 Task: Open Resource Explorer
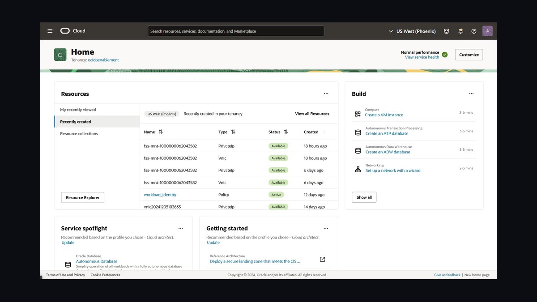tap(83, 197)
